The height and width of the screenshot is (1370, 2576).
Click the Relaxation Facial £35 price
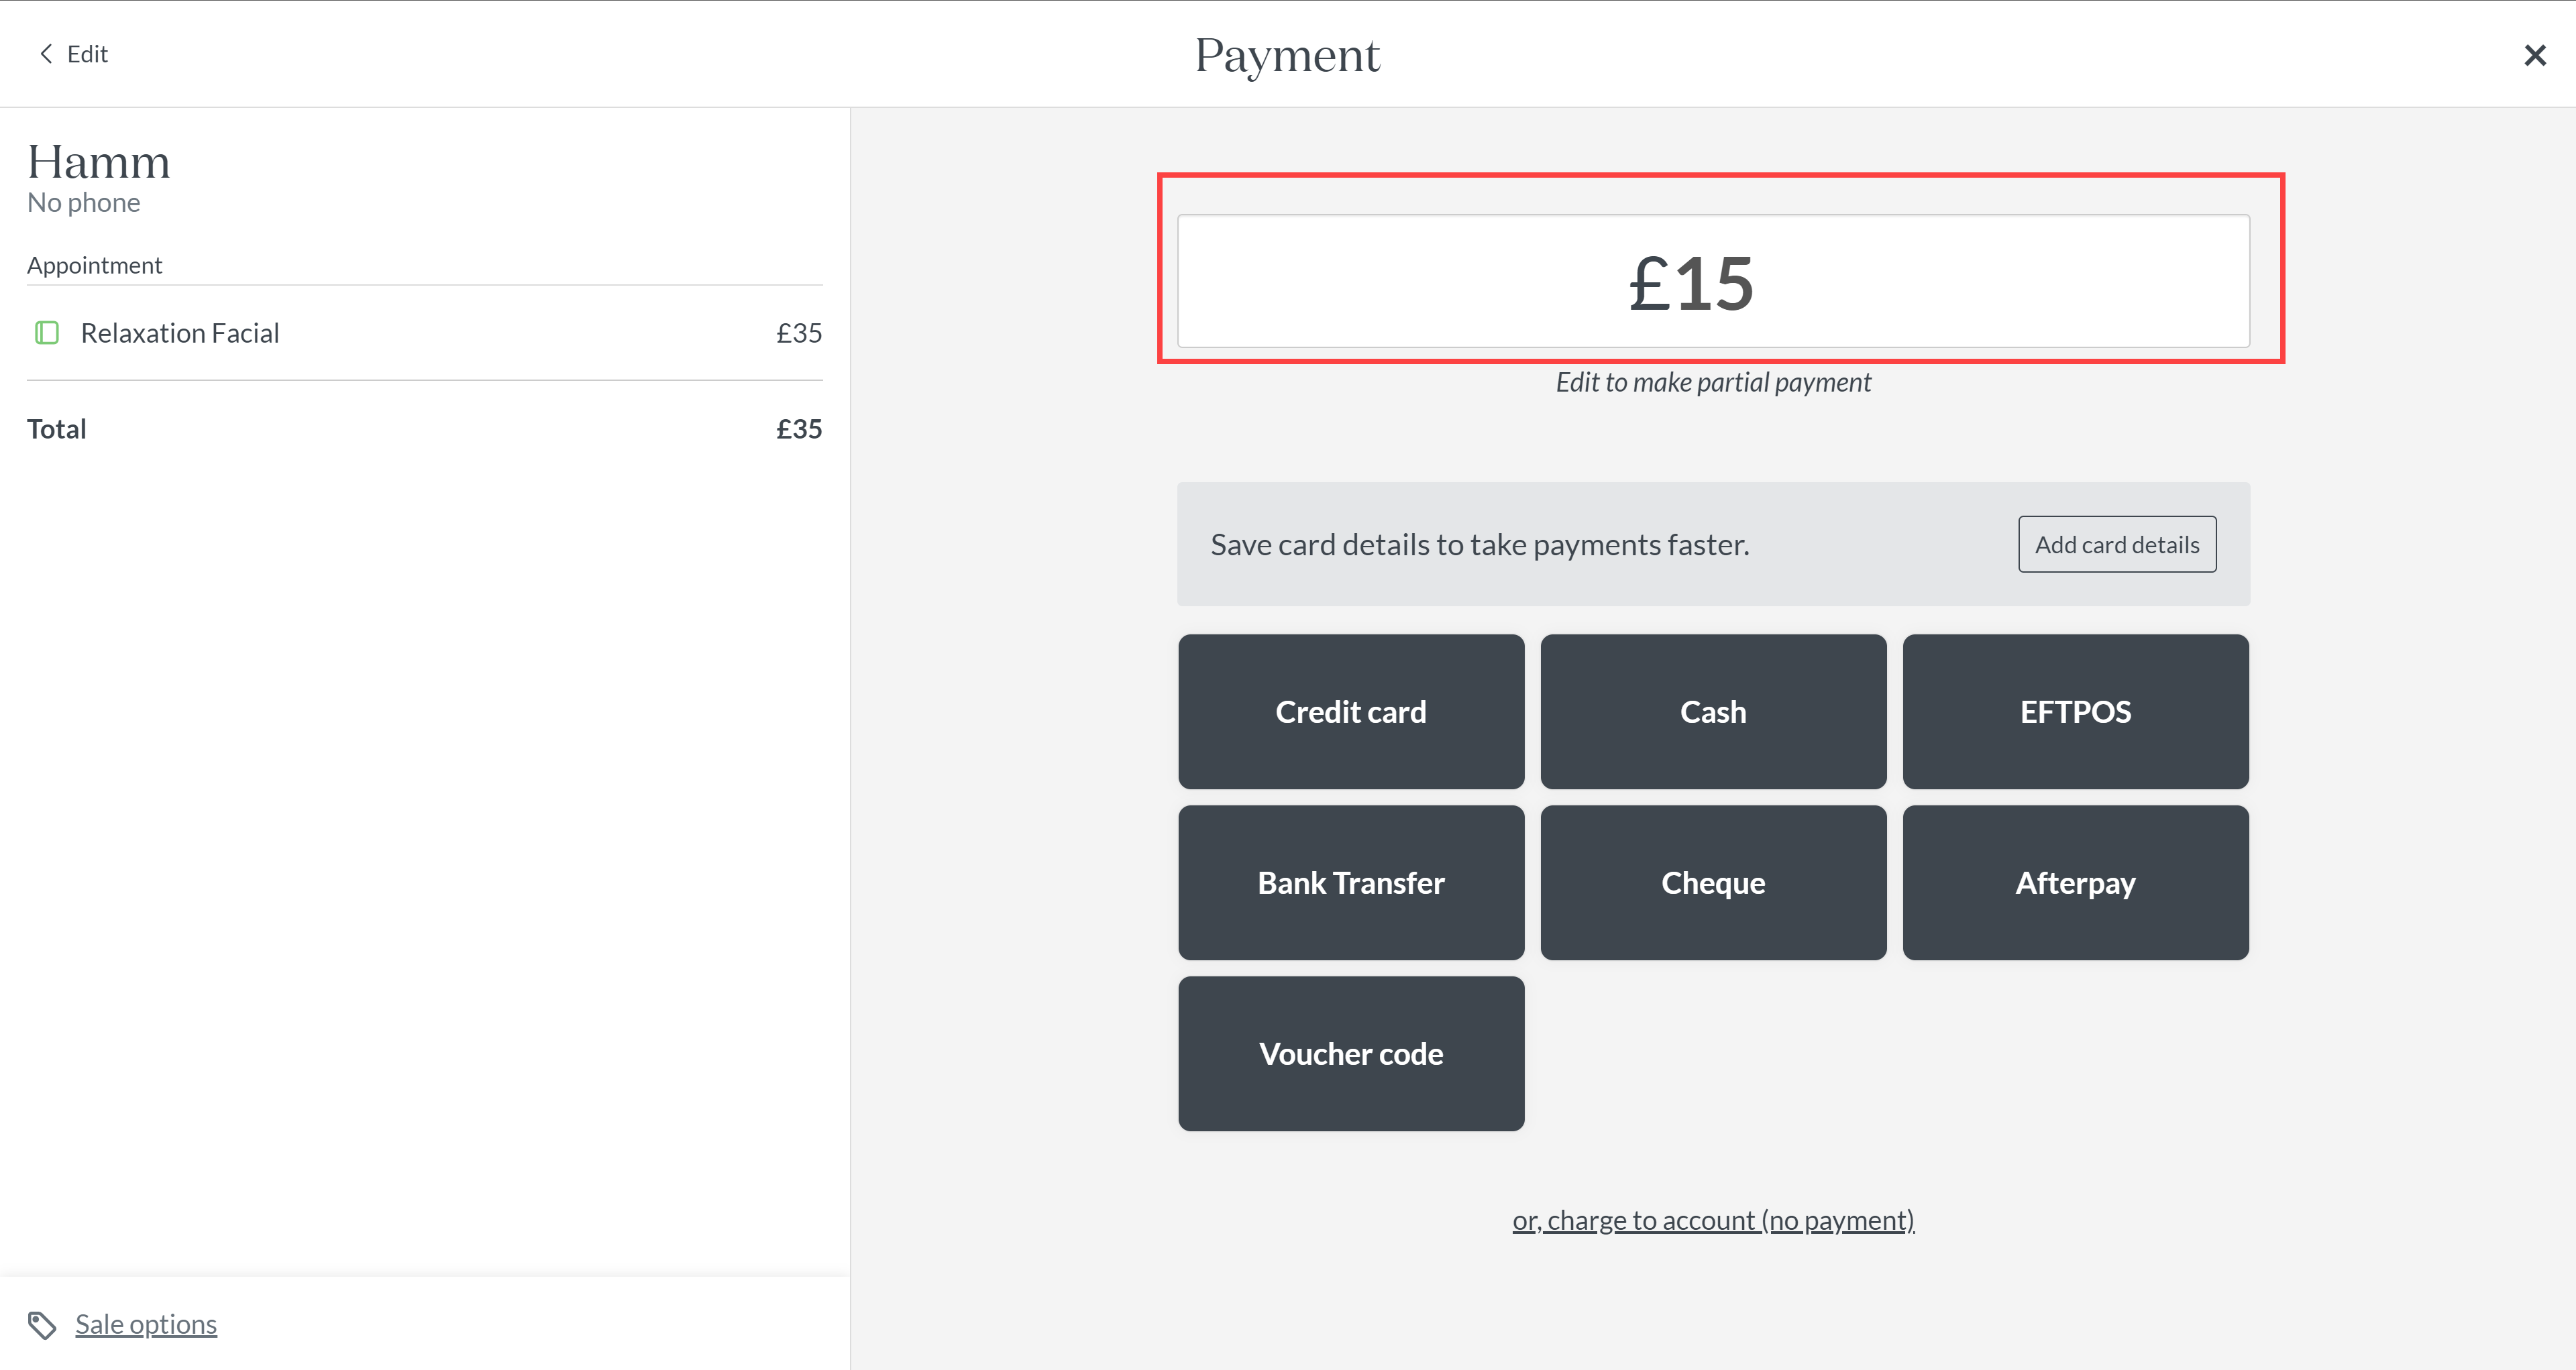pos(799,333)
